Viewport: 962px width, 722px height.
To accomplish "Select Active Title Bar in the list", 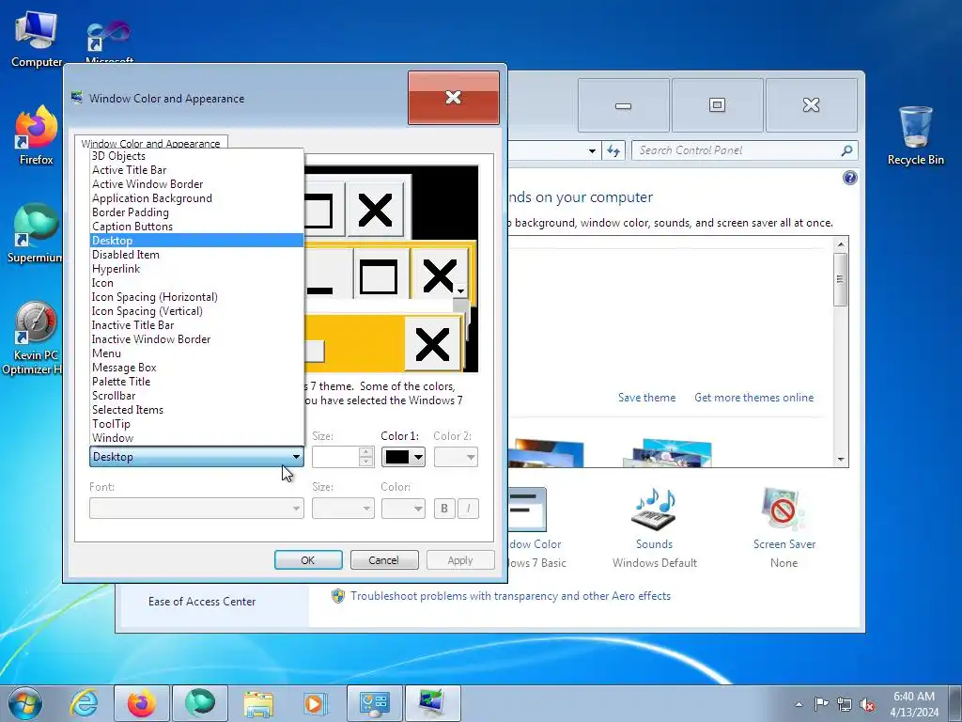I will (196, 170).
